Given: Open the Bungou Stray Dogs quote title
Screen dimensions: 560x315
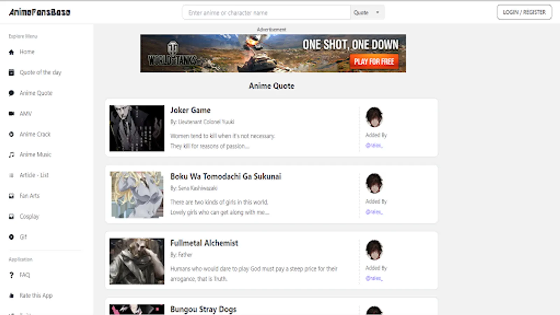Looking at the screenshot, I should click(x=203, y=309).
